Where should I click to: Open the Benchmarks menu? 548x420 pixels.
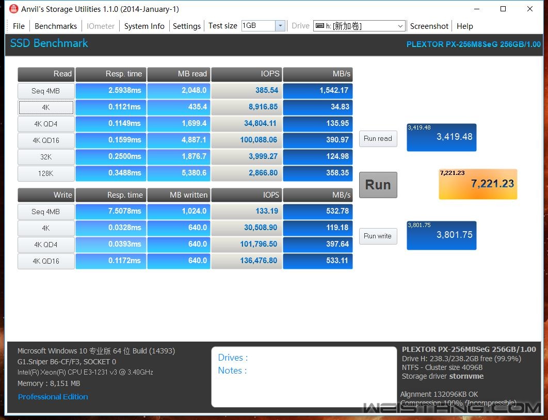pyautogui.click(x=56, y=26)
